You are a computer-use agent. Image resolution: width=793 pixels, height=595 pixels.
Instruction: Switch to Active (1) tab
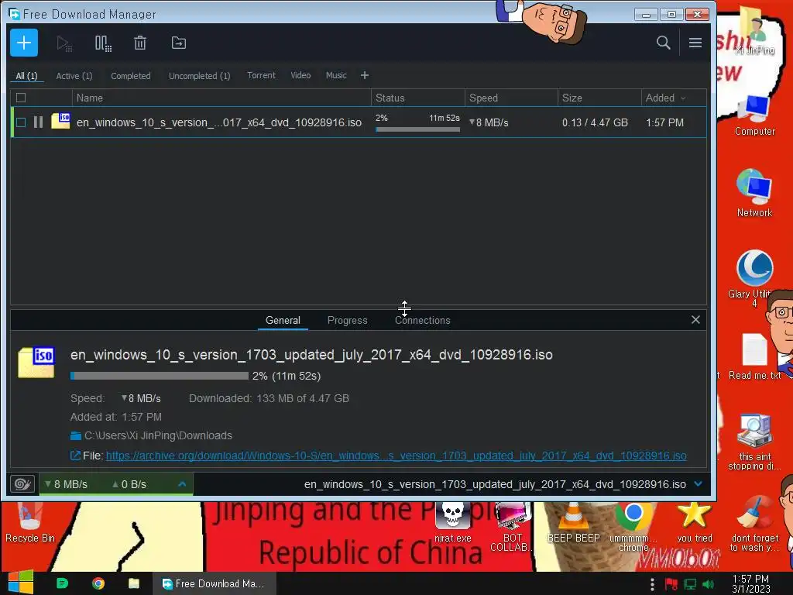74,76
